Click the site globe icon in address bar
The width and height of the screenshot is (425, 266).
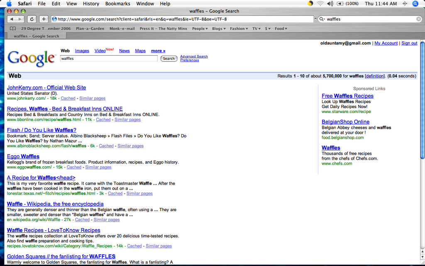pos(54,19)
